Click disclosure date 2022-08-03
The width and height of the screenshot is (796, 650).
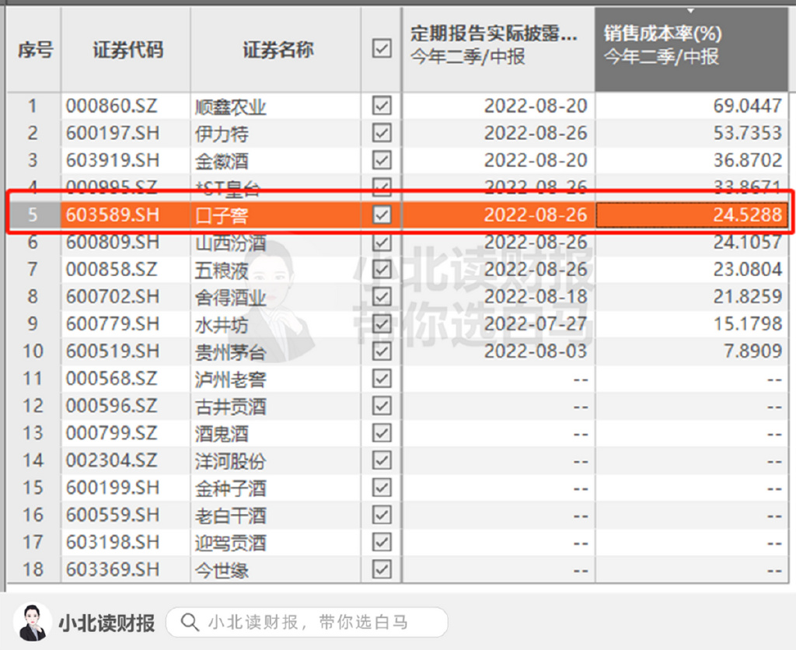click(536, 351)
